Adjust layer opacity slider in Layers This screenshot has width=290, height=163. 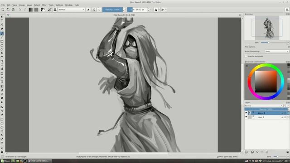pos(266,109)
